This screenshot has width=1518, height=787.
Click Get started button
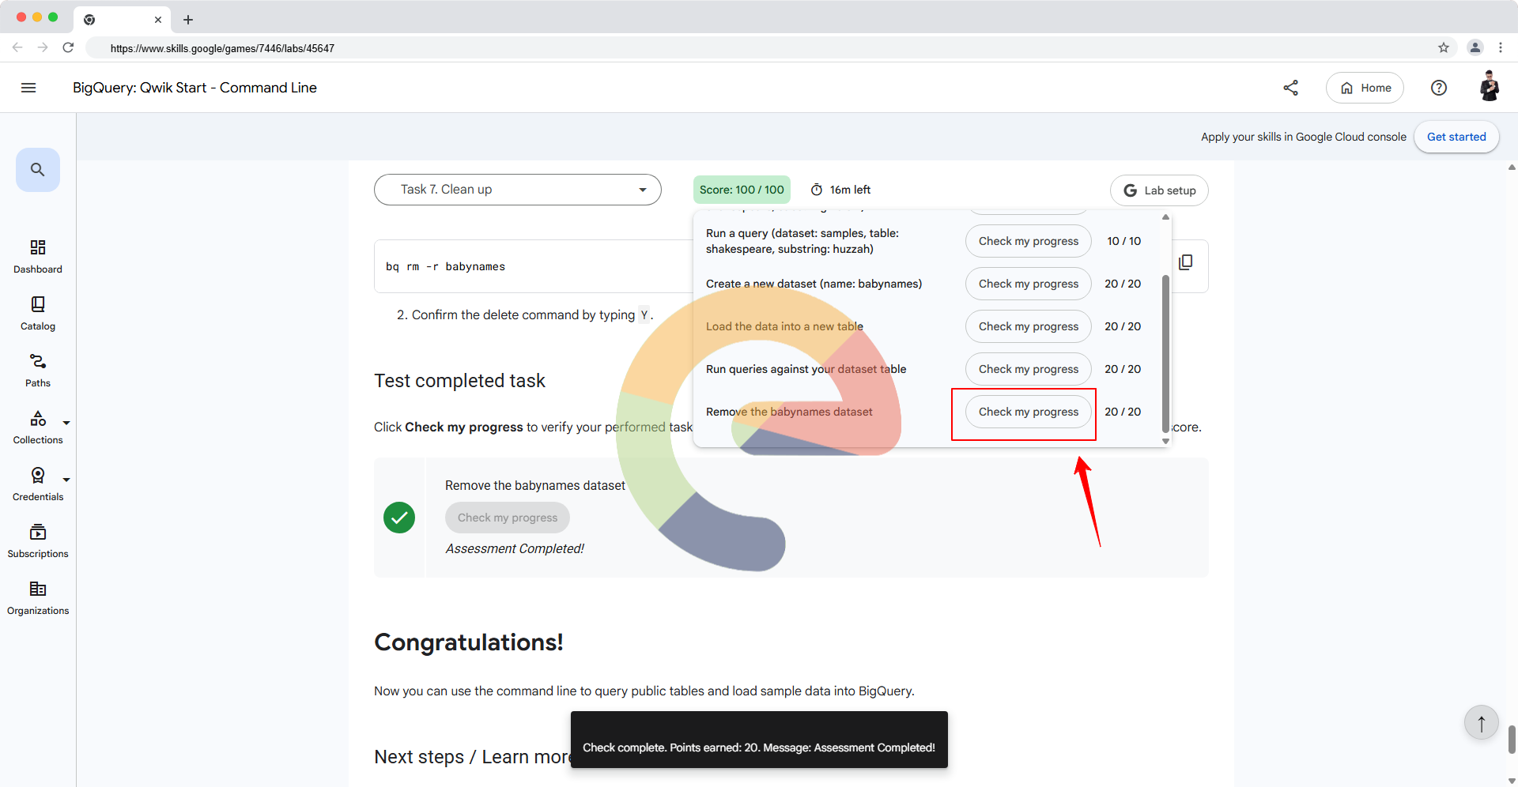click(x=1456, y=137)
